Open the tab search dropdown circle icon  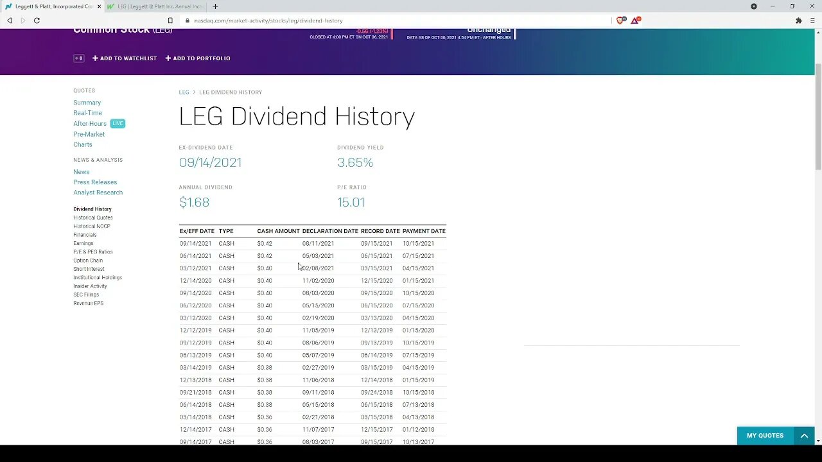[754, 6]
